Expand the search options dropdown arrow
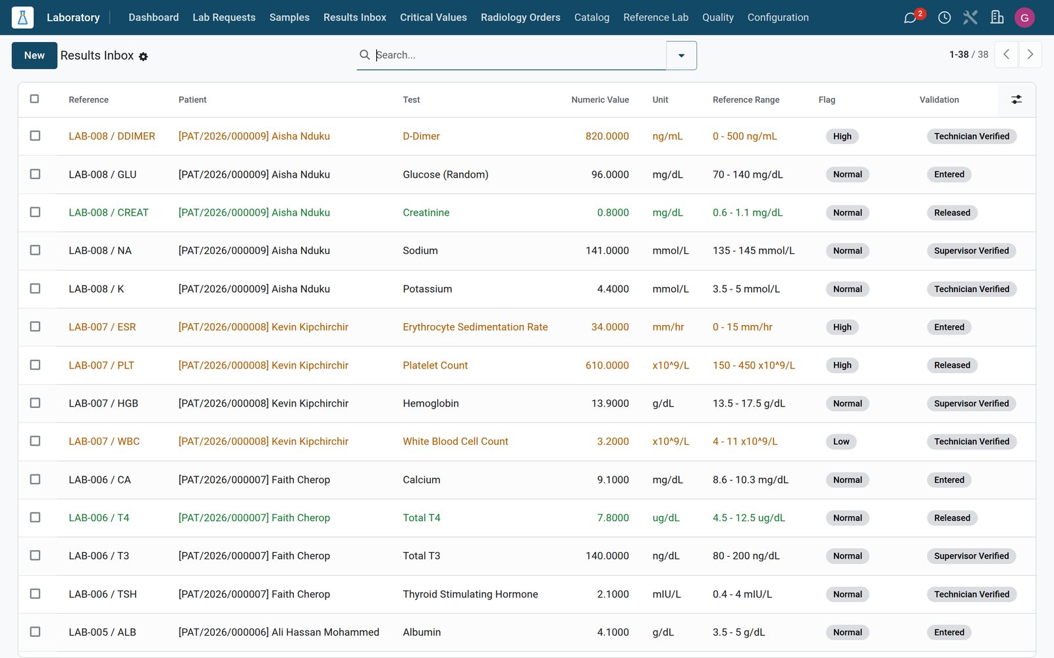This screenshot has height=658, width=1054. (x=681, y=55)
